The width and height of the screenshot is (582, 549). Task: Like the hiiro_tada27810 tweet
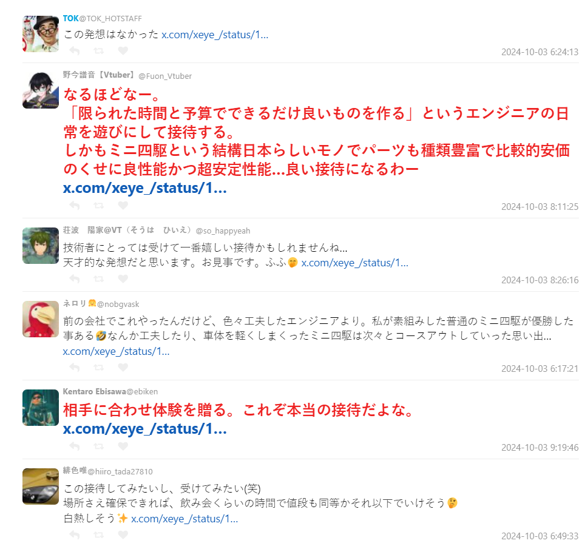coord(123,534)
